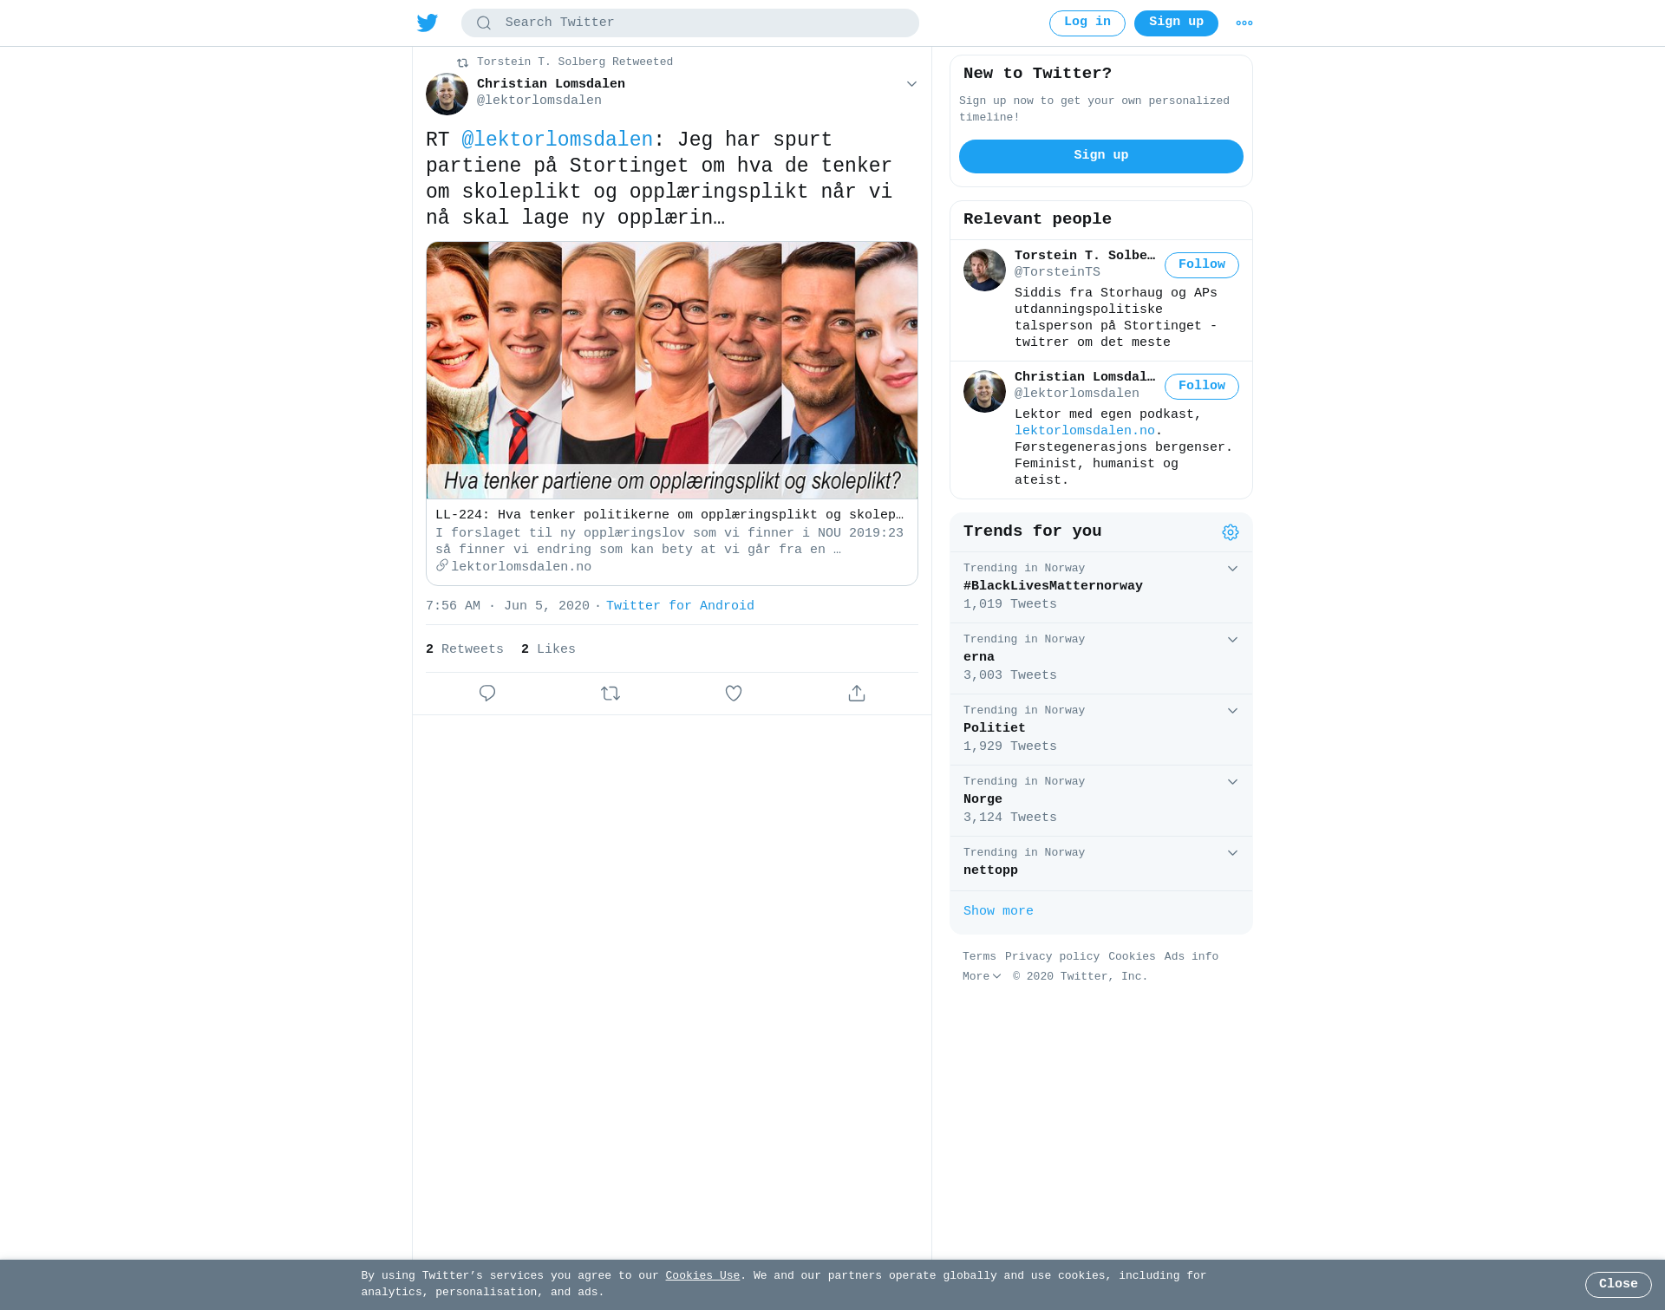Open the More footer dropdown

982,976
